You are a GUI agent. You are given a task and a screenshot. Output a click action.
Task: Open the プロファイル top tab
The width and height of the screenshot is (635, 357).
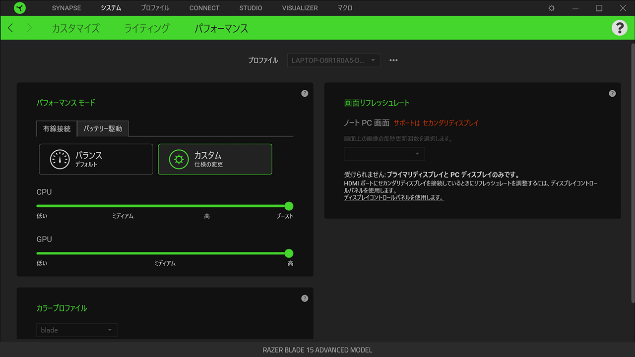(155, 8)
